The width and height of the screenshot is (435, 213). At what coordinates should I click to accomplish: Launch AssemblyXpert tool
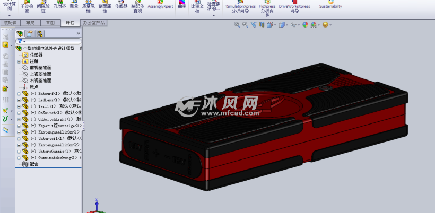[x=160, y=4]
